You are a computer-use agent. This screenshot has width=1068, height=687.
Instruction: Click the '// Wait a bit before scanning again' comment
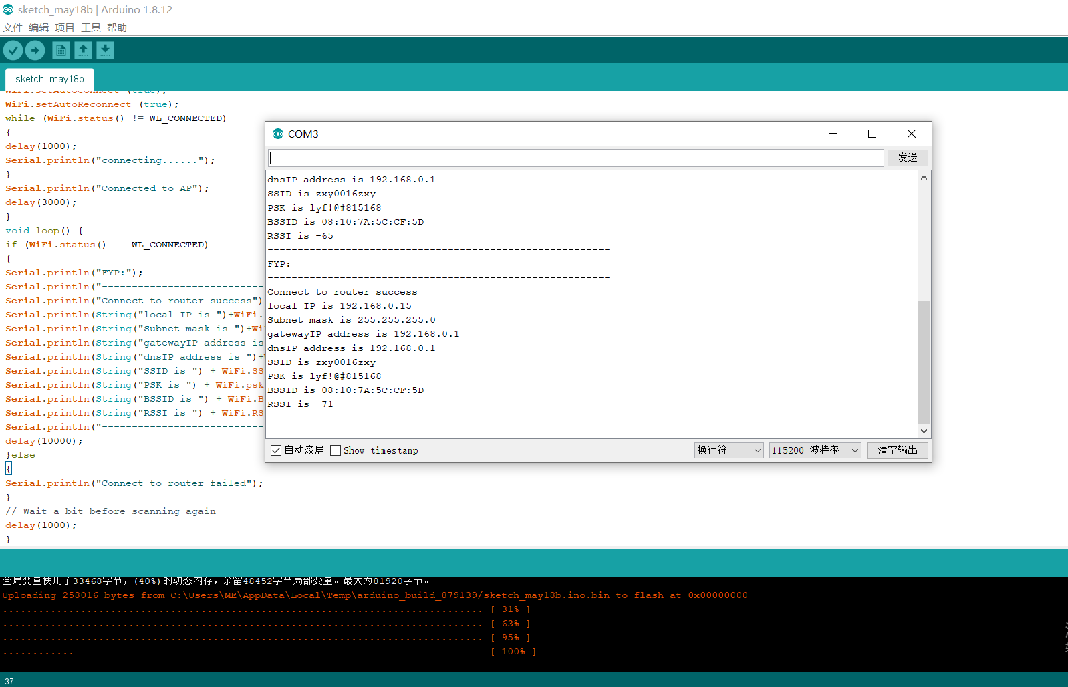111,511
